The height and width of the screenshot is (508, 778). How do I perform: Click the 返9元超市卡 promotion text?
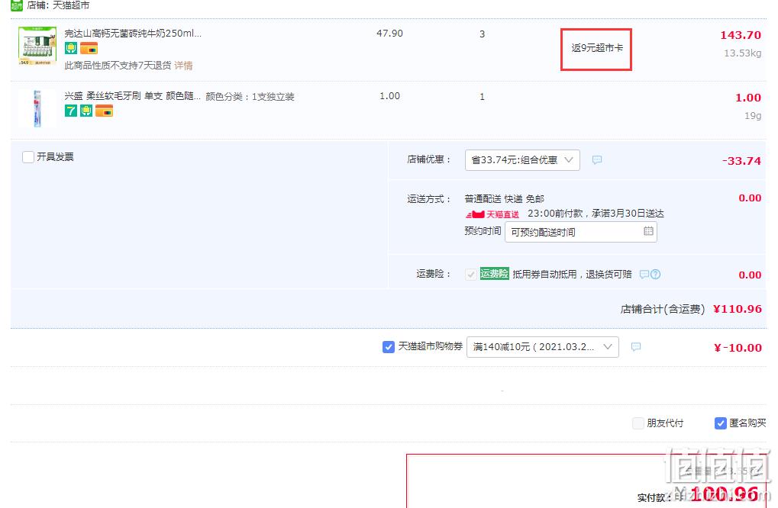pyautogui.click(x=597, y=48)
